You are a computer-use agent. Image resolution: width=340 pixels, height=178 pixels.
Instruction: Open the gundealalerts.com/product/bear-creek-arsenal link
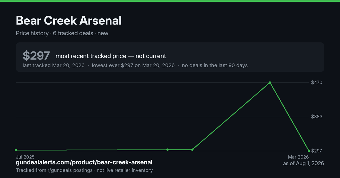point(84,162)
